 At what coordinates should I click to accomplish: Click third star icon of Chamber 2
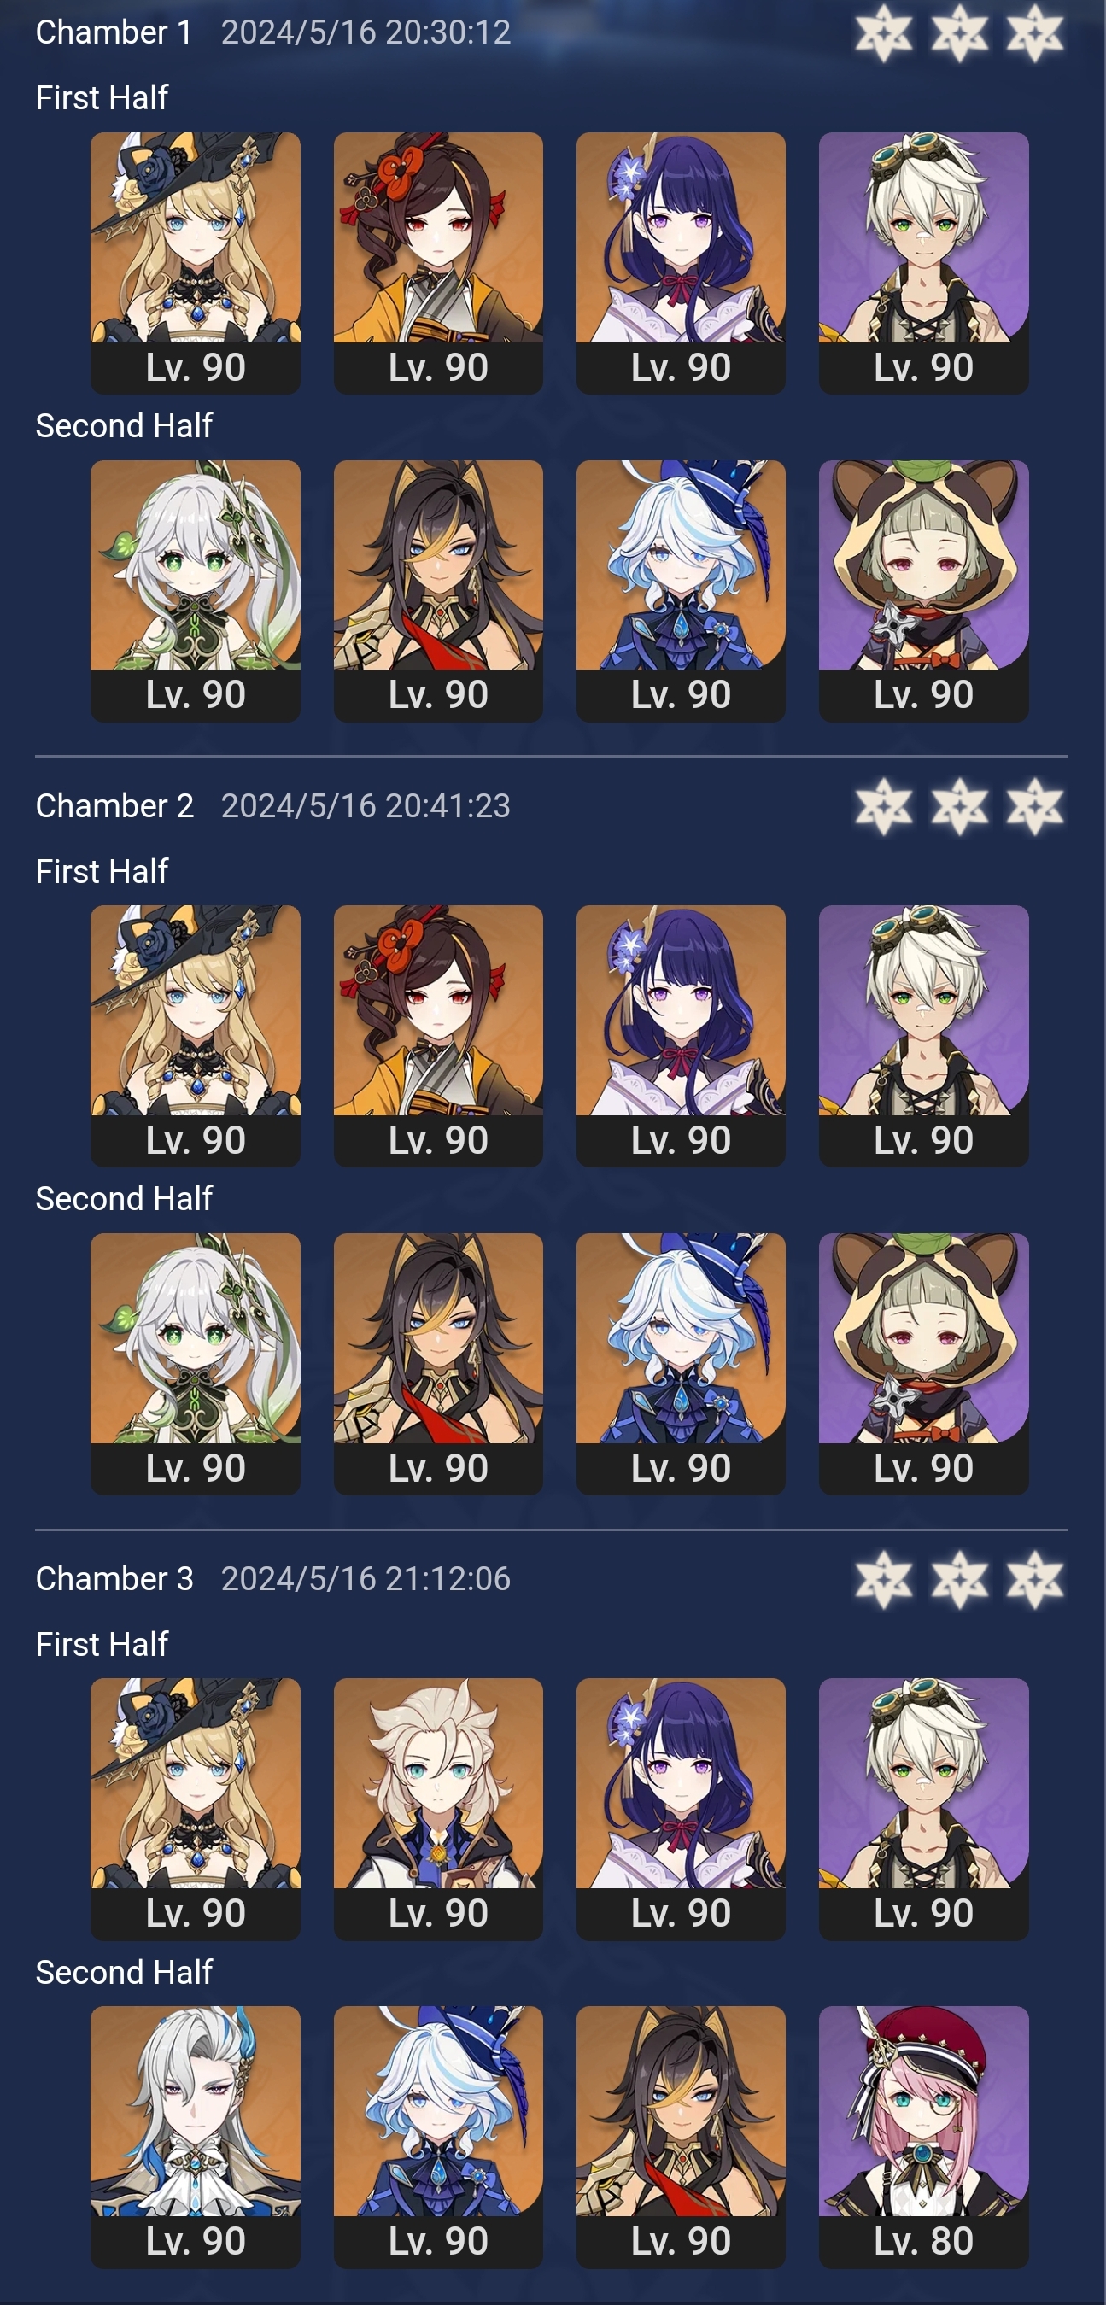click(x=1034, y=806)
